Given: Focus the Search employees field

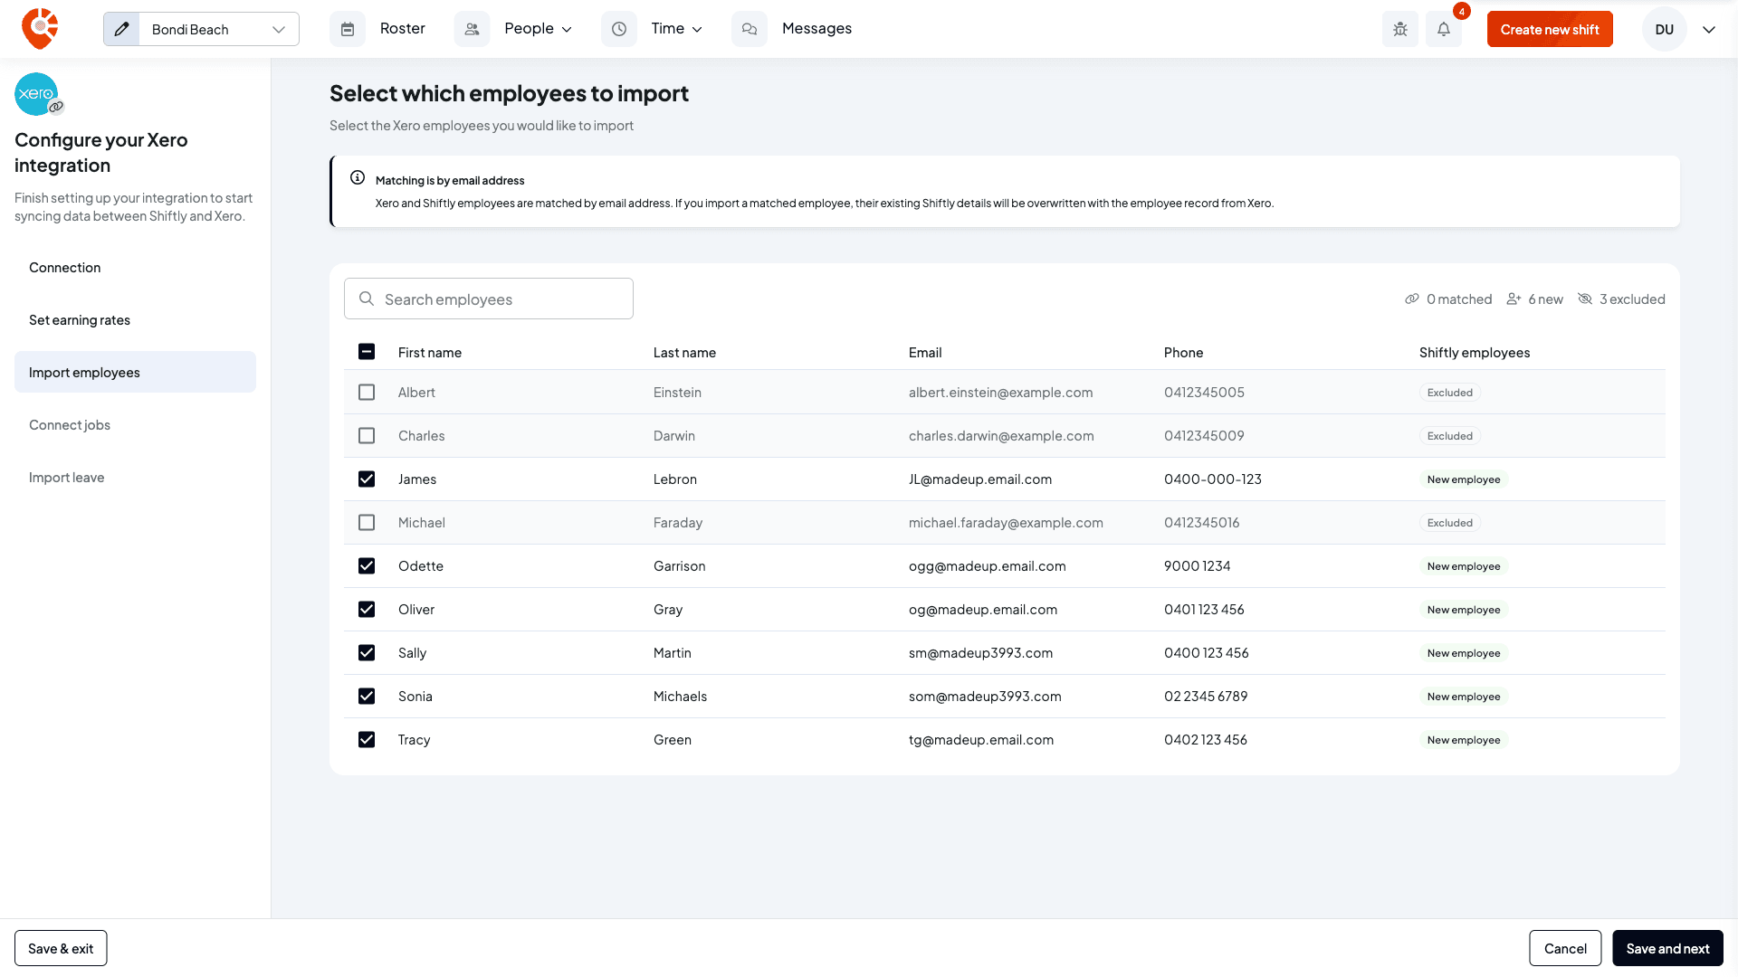Looking at the screenshot, I should (489, 299).
